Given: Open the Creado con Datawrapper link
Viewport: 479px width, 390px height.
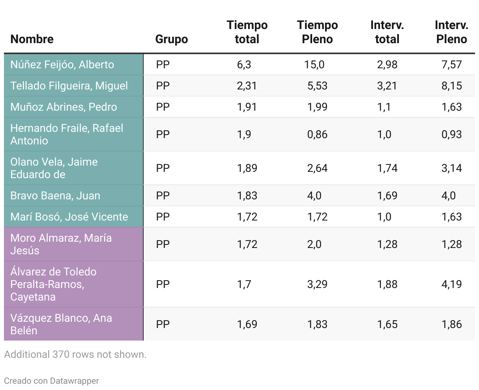Looking at the screenshot, I should [x=51, y=381].
